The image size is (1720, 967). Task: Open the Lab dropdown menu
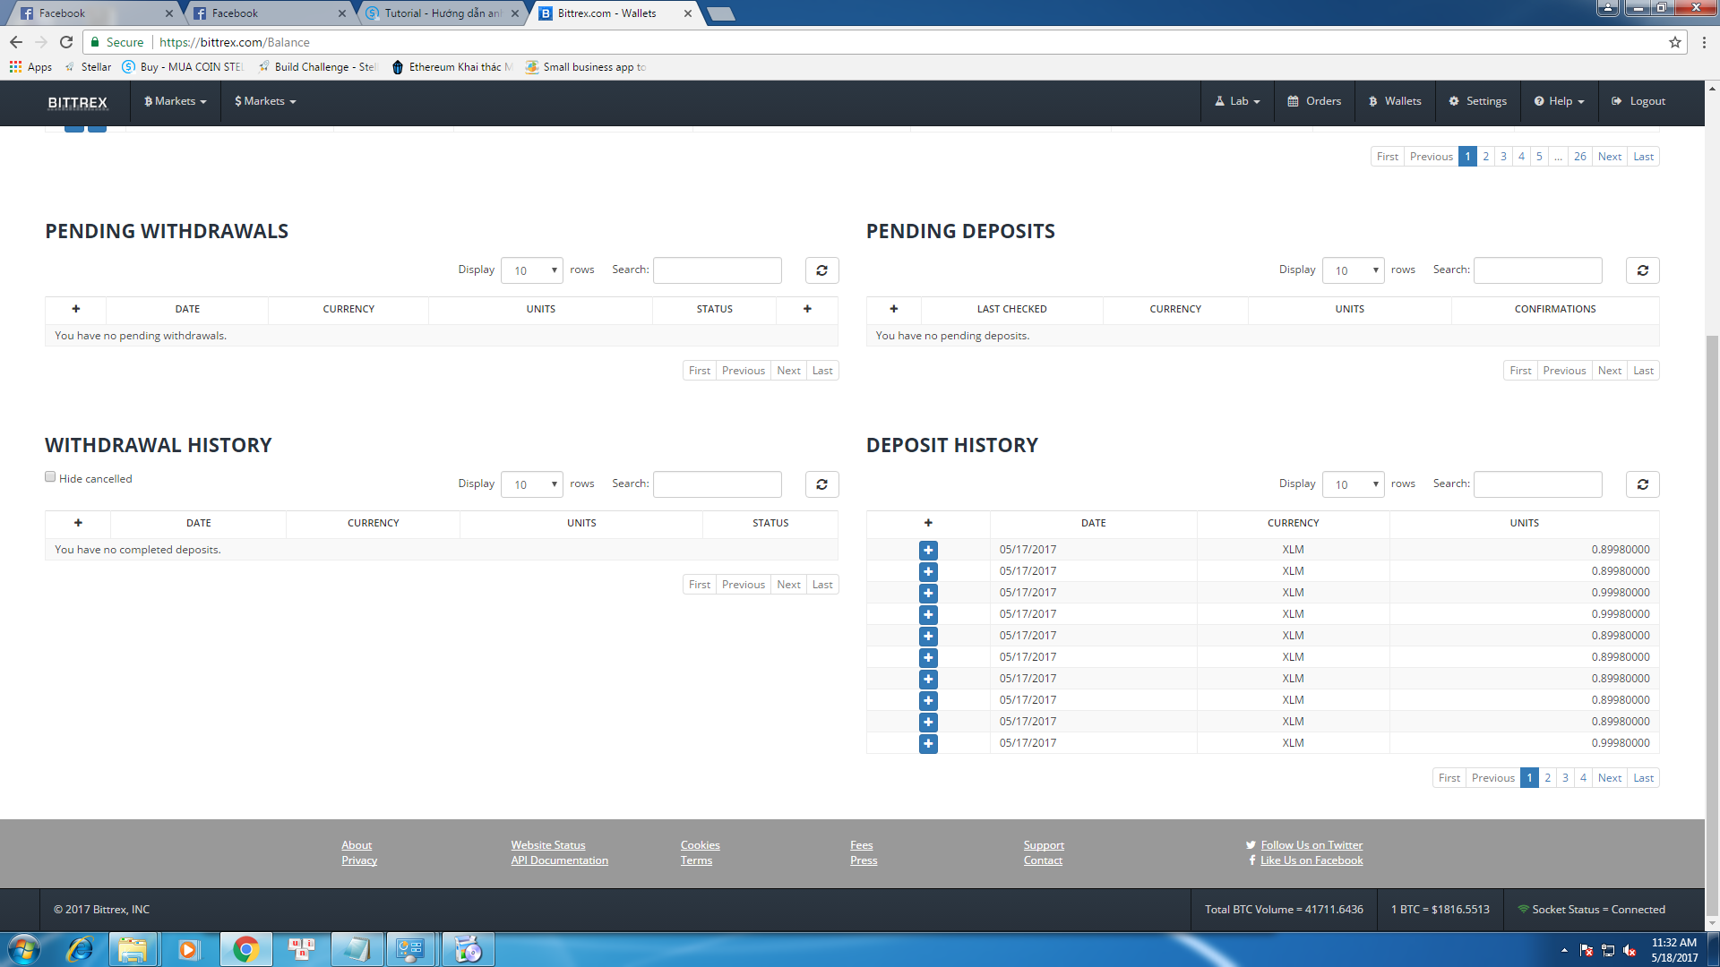(x=1237, y=101)
